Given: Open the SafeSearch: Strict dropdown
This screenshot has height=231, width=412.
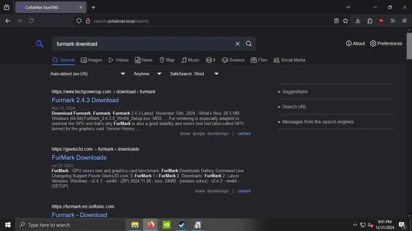Looking at the screenshot, I should click(x=194, y=74).
